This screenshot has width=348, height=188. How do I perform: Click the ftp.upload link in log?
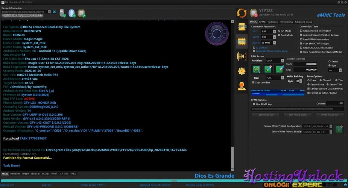click(11, 138)
